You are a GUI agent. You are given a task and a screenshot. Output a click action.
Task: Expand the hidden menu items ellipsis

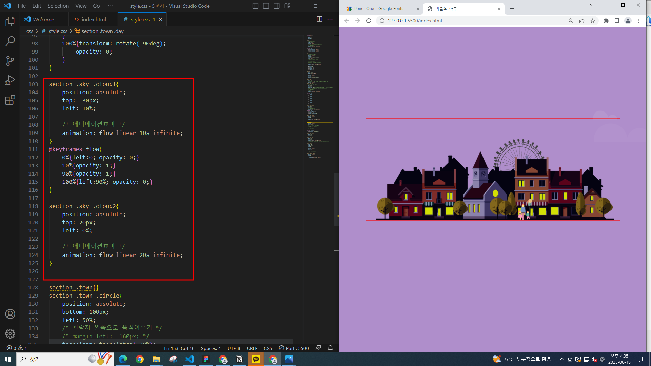(x=111, y=6)
